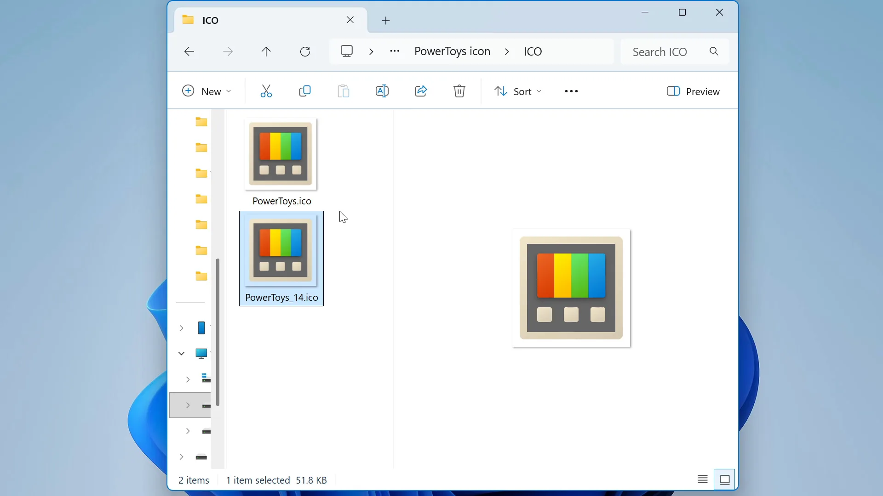Open the See more toolbar menu

pos(571,91)
